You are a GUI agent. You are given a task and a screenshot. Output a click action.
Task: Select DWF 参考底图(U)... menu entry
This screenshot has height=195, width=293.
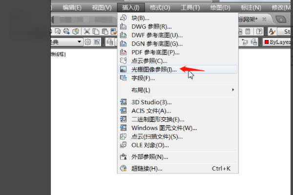178,35
